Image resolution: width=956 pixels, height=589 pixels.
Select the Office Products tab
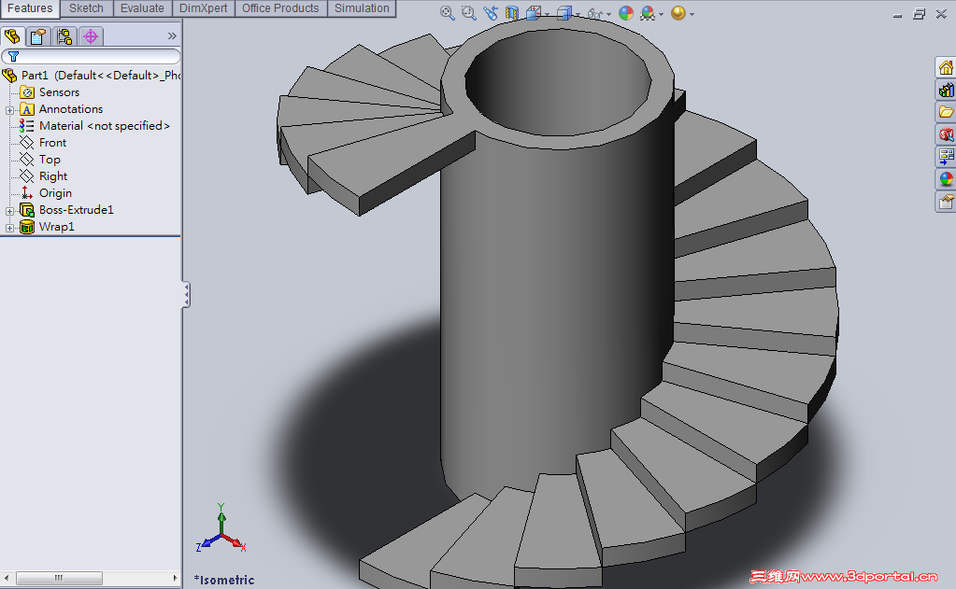[280, 8]
